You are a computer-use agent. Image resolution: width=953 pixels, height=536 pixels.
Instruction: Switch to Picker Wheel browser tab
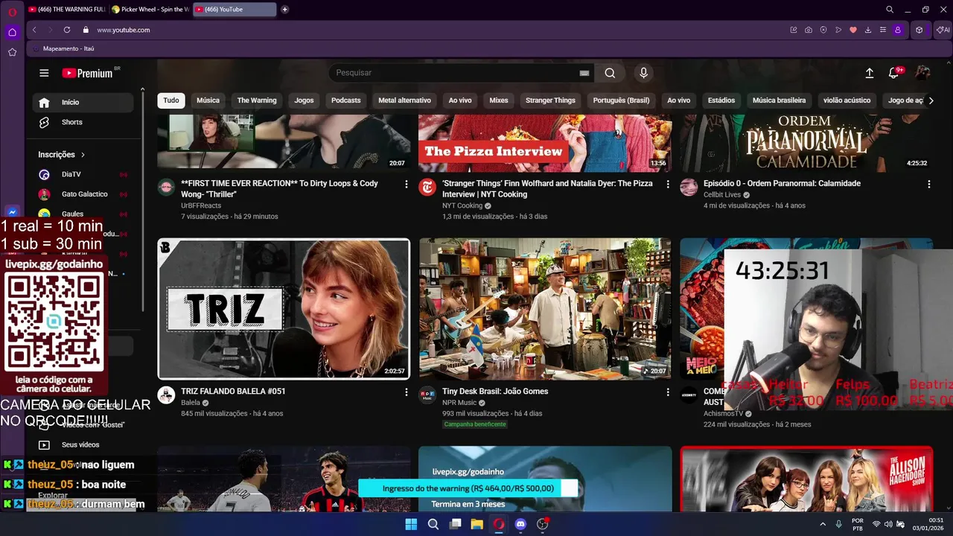150,10
